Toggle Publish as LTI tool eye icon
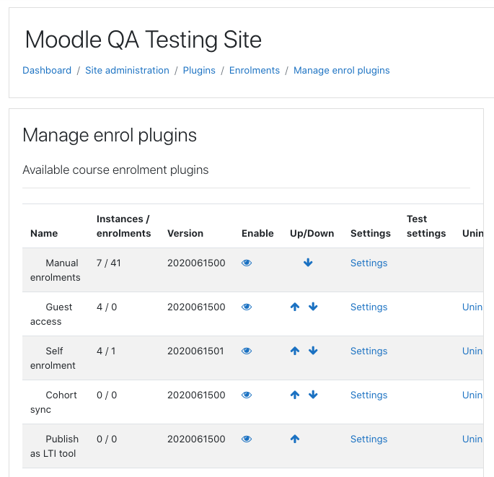The image size is (494, 477). tap(247, 439)
